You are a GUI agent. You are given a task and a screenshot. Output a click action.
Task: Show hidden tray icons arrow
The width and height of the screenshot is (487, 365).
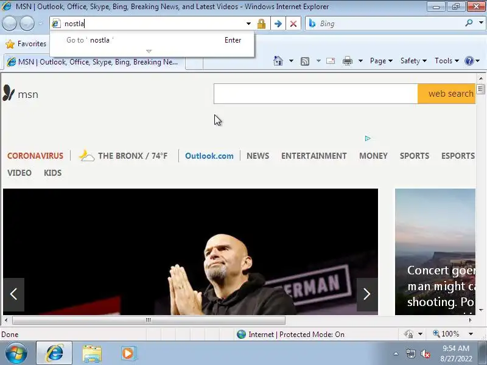396,353
